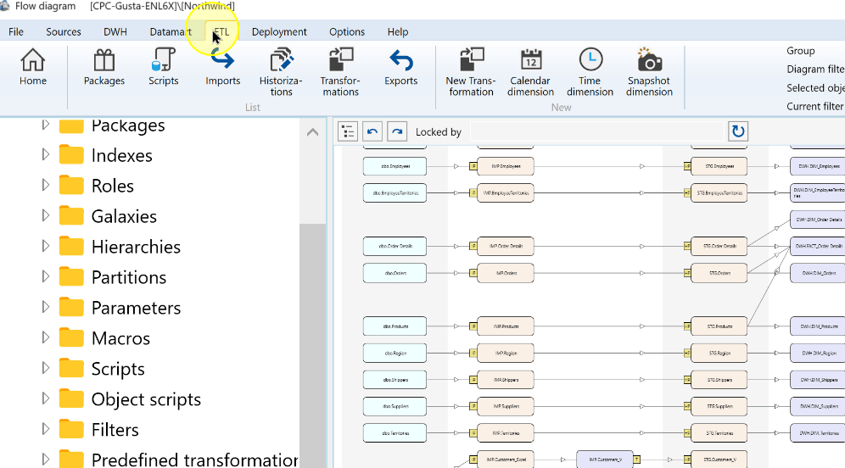This screenshot has width=845, height=468.
Task: Expand the Roles folder
Action: (x=46, y=186)
